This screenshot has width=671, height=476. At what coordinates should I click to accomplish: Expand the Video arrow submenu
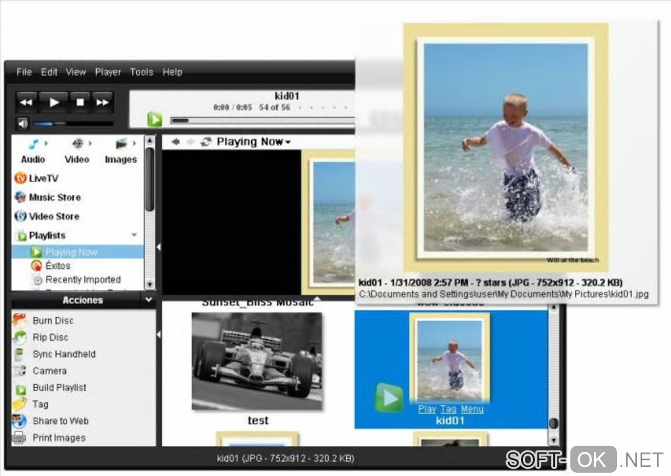pyautogui.click(x=90, y=143)
